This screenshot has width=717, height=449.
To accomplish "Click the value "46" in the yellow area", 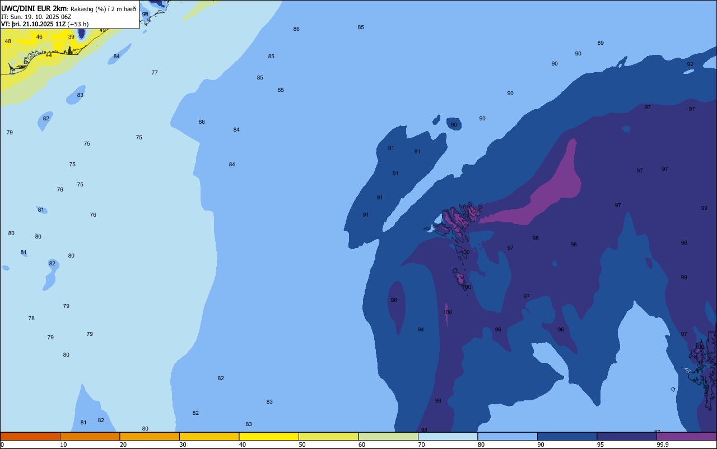I will (x=39, y=37).
